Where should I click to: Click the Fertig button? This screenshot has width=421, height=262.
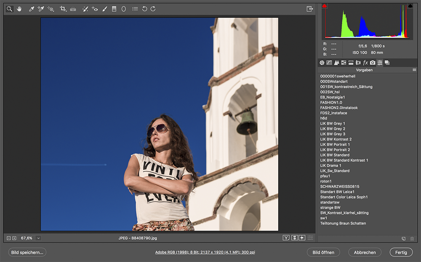401,252
